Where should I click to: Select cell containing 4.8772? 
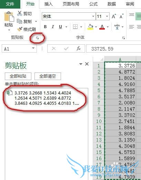120,72
